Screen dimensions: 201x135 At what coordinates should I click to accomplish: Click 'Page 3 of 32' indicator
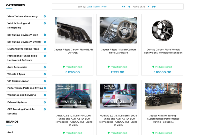click(x=139, y=7)
